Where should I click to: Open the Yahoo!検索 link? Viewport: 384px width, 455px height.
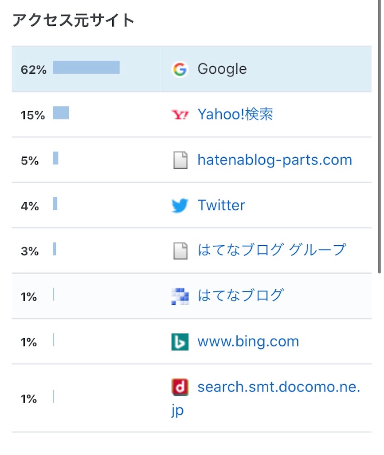tap(235, 114)
